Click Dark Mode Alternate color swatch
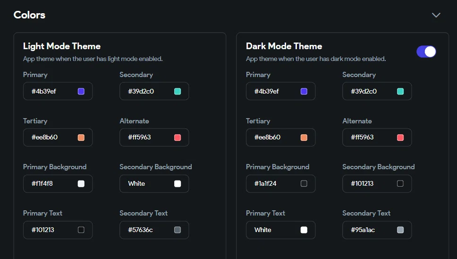This screenshot has height=259, width=457. 400,138
